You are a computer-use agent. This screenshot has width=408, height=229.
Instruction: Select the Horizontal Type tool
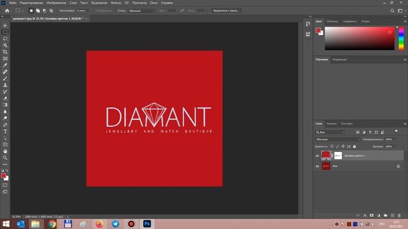pos(5,132)
